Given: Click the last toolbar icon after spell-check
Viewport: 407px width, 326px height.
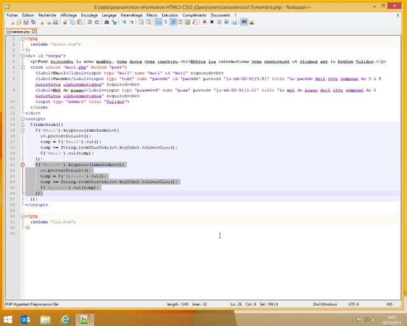Looking at the screenshot, I should coord(251,22).
